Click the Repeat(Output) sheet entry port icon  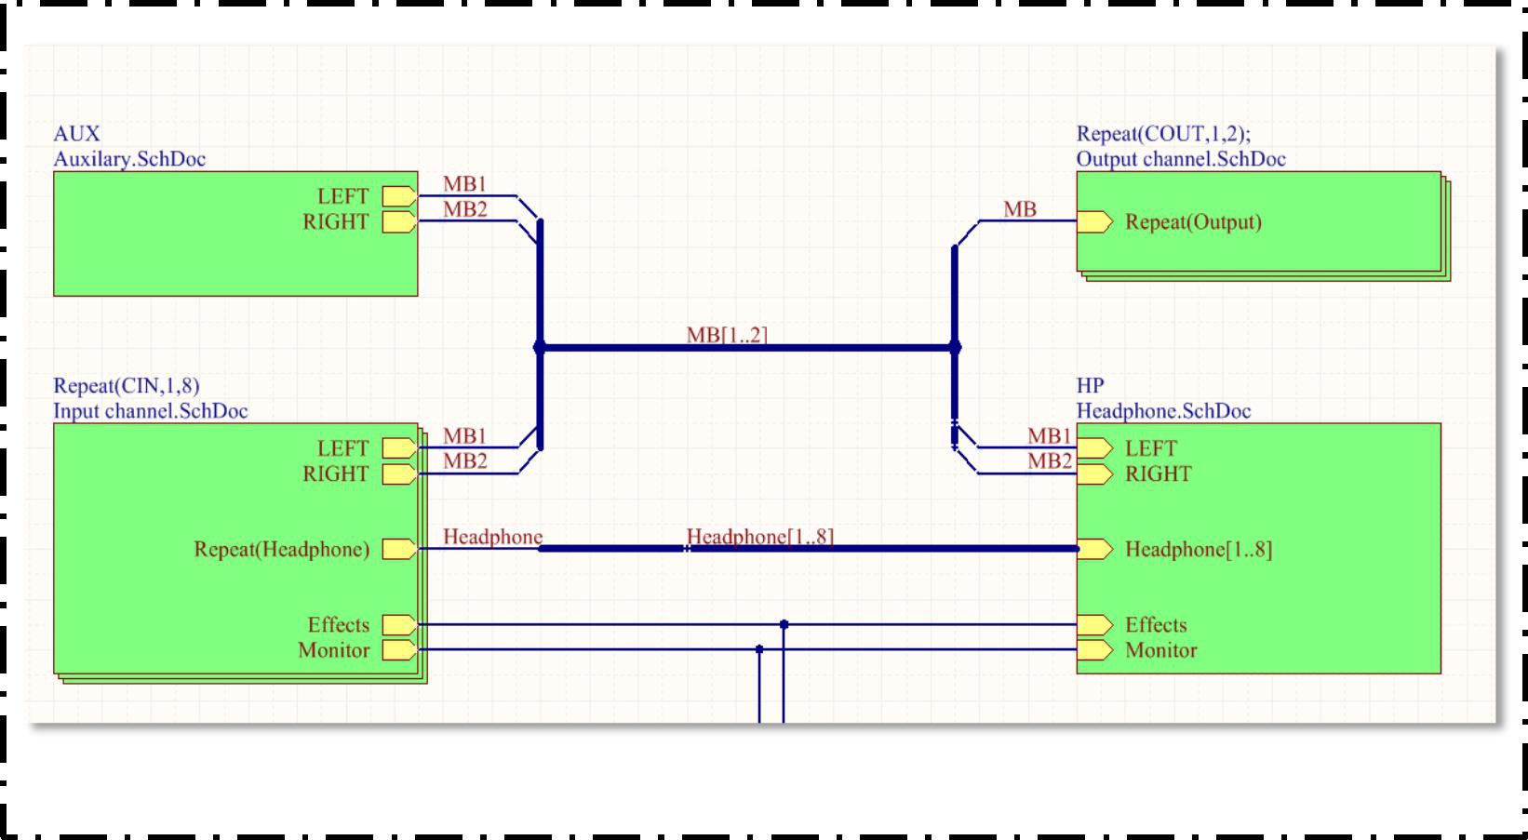pyautogui.click(x=1095, y=222)
